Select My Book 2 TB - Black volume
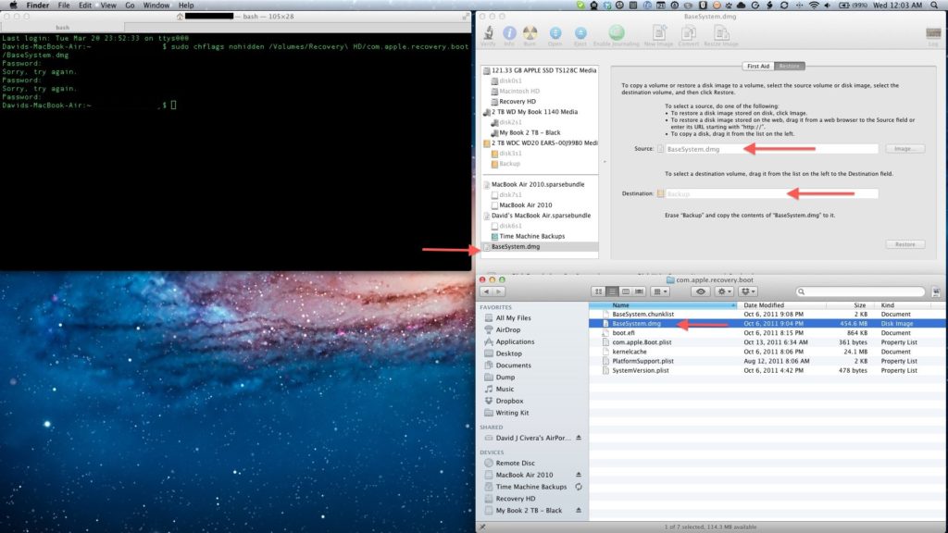This screenshot has width=948, height=533. point(529,132)
